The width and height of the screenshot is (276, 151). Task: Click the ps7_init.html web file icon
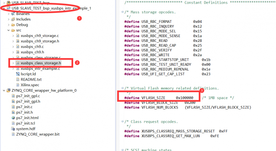13,118
